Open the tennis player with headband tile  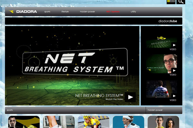(128, 122)
